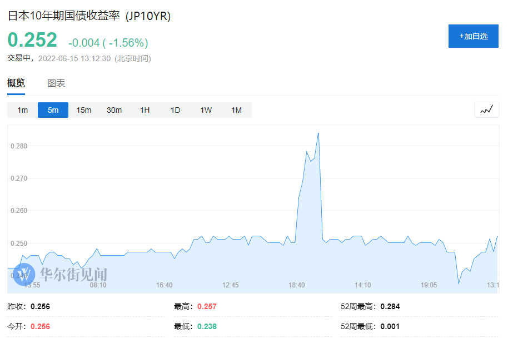Select the 1H timeframe

pos(145,110)
